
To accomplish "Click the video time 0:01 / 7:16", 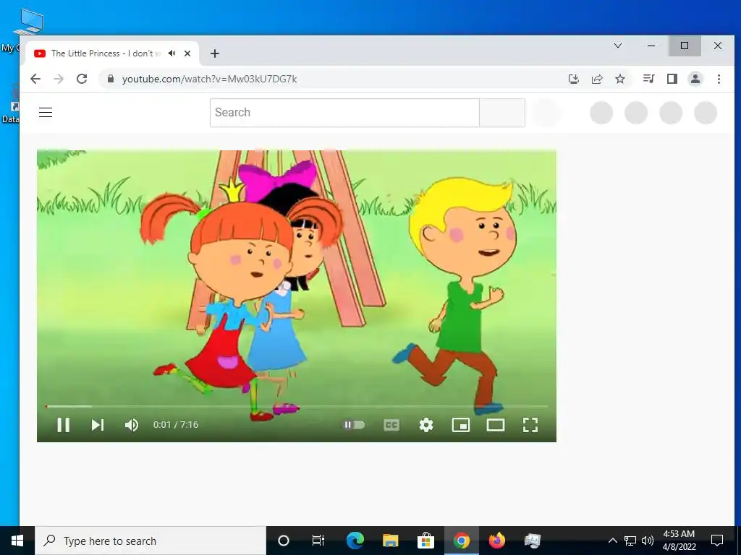I will (x=176, y=425).
